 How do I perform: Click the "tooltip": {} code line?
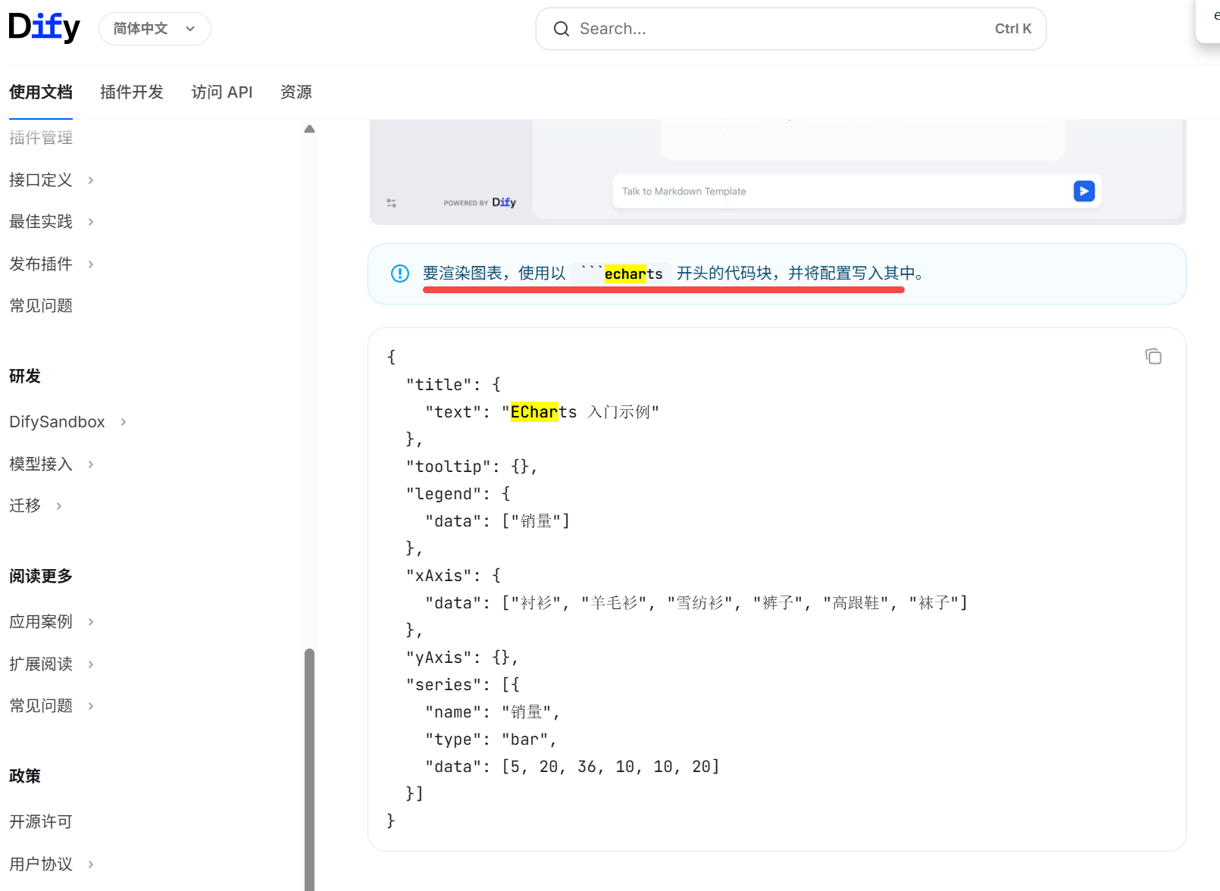pos(471,467)
